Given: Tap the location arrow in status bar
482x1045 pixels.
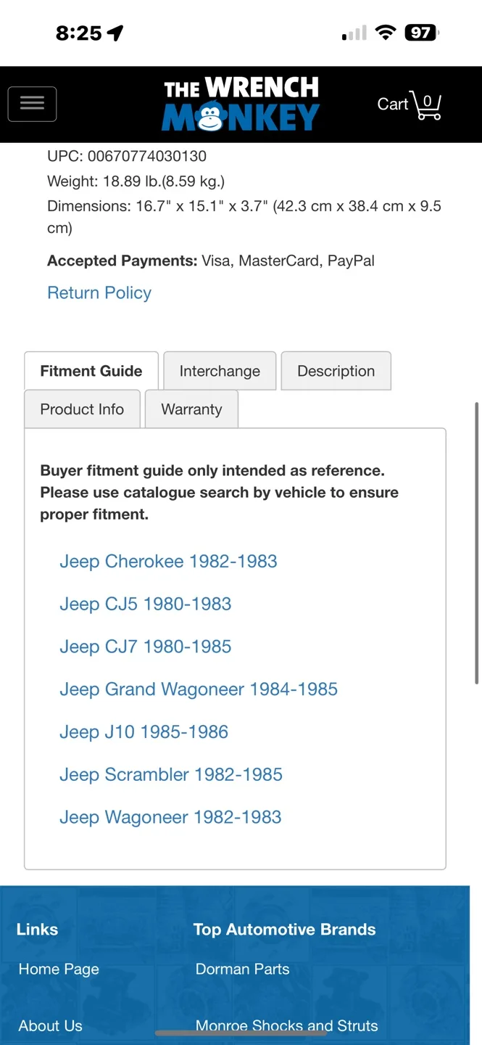Looking at the screenshot, I should pyautogui.click(x=115, y=33).
